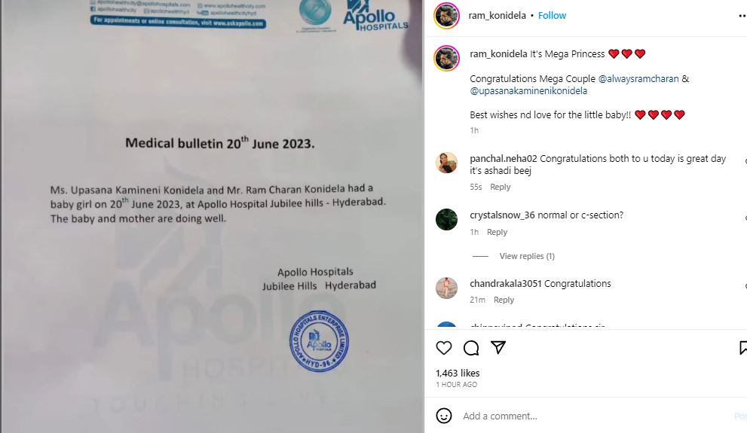This screenshot has height=433, width=747.
Task: Open crystalsnow_36's profile avatar
Action: click(446, 219)
